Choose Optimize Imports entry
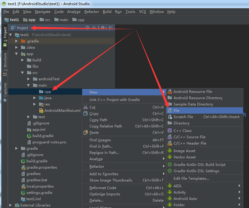The width and height of the screenshot is (249, 208). (124, 194)
